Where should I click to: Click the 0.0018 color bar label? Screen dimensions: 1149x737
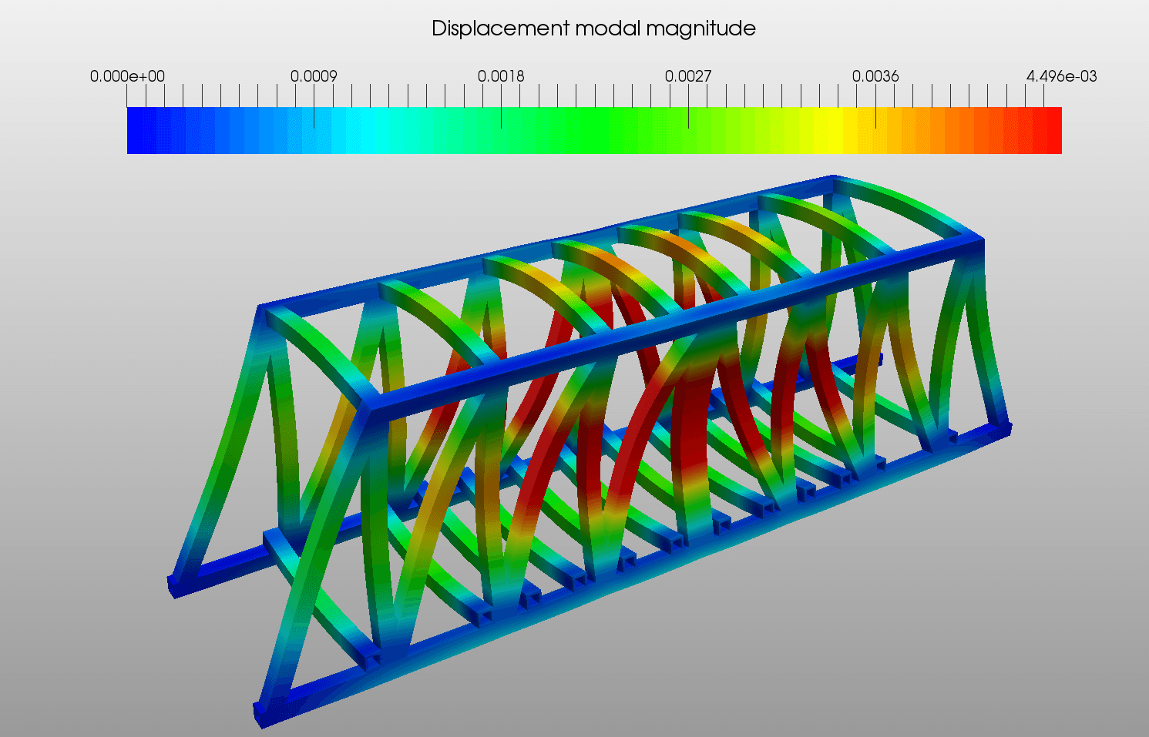[501, 76]
